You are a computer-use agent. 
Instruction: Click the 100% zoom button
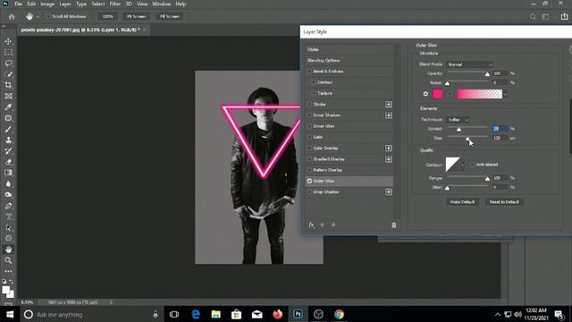[x=107, y=16]
